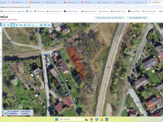Click the N latitude coordinate readout
The height and width of the screenshot is (122, 163).
[13, 111]
